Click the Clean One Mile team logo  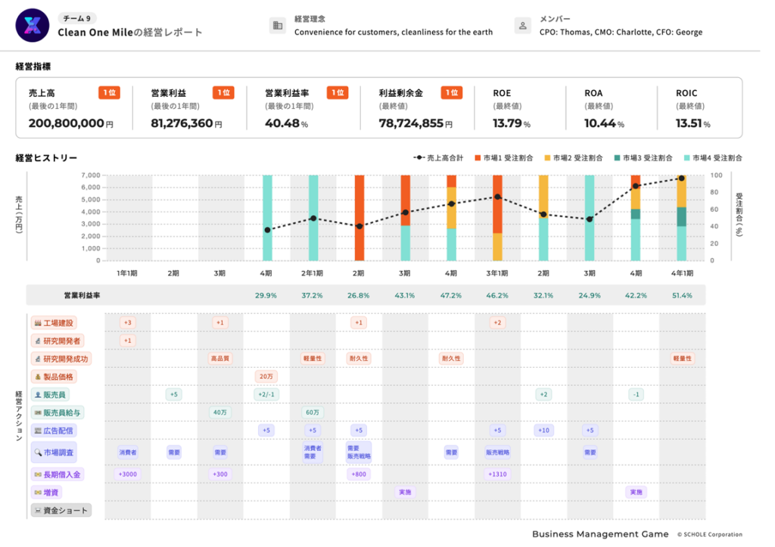(33, 25)
